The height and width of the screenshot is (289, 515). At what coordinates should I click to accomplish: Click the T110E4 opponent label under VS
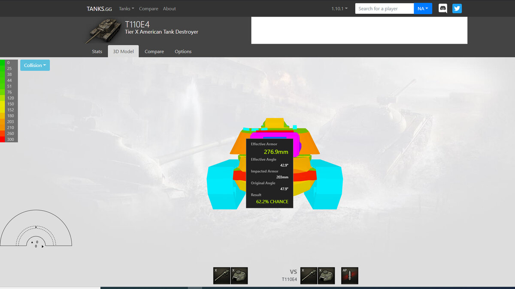pos(289,279)
